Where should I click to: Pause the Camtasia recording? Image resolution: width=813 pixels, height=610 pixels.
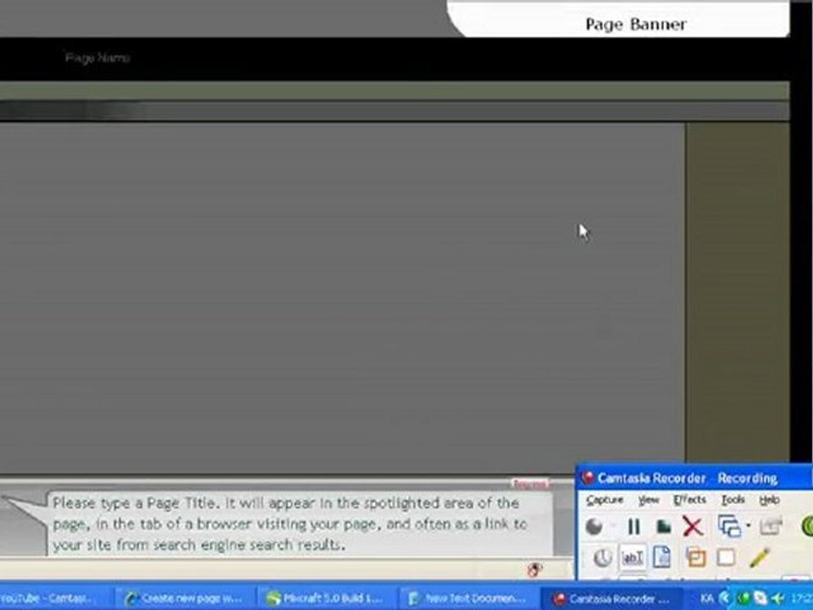(x=633, y=526)
